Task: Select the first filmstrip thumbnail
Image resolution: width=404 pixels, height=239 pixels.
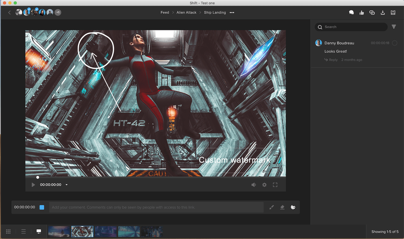Action: tap(59, 232)
